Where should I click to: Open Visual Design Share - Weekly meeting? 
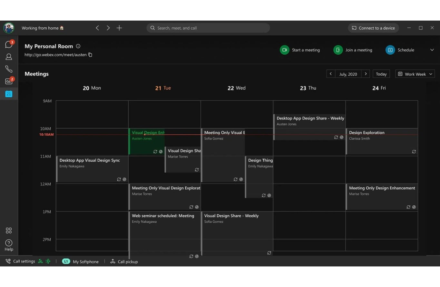pos(237,233)
